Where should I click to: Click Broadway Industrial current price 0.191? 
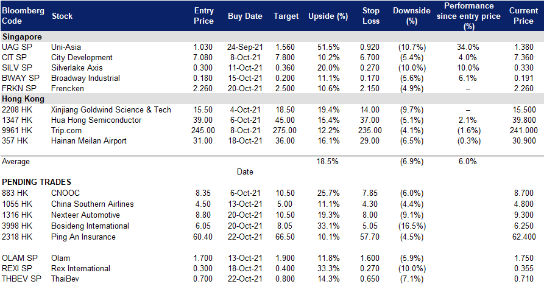pos(524,78)
